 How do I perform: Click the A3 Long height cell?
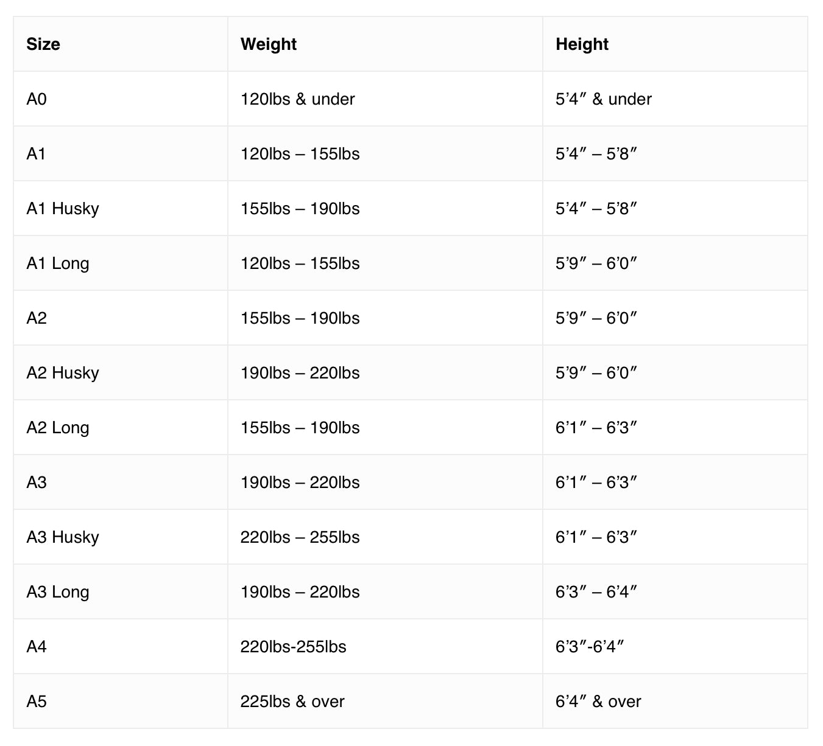point(596,592)
